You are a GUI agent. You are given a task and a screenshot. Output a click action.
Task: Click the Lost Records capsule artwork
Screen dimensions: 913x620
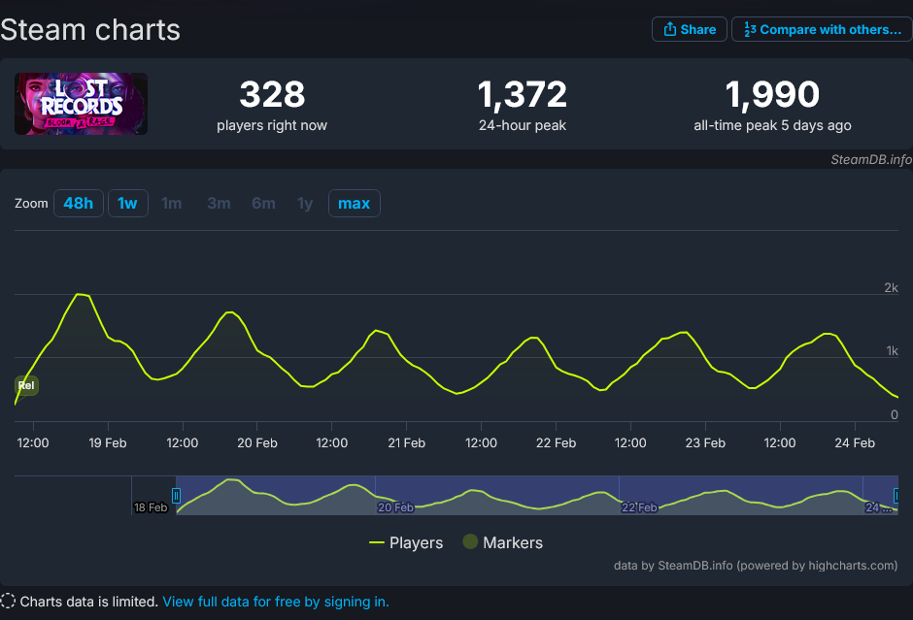click(x=81, y=103)
